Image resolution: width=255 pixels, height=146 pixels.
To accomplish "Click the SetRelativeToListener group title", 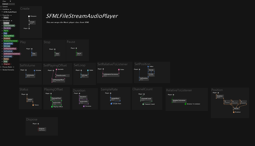I will pos(113,64).
